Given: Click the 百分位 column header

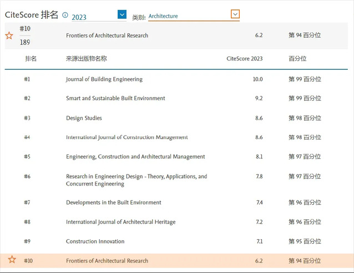Looking at the screenshot, I should [297, 58].
